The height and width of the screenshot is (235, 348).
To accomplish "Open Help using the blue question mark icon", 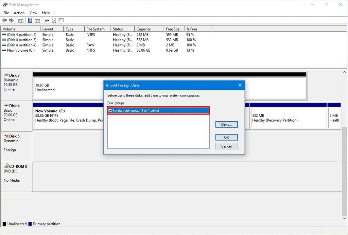I will [30, 20].
